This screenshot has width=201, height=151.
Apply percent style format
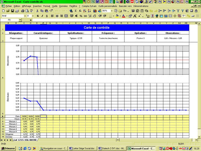(x=81, y=16)
